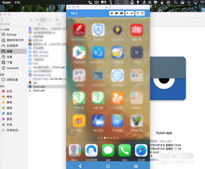Open the blue V5 app icon
Viewport: 205px width, 169px height.
click(98, 52)
